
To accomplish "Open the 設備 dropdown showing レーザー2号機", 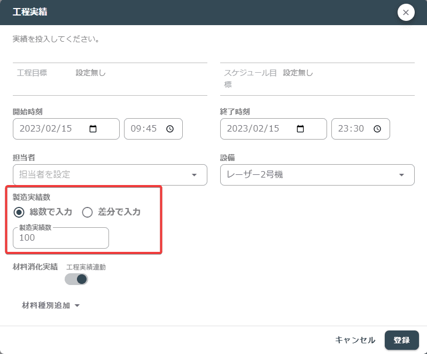I will (x=317, y=175).
